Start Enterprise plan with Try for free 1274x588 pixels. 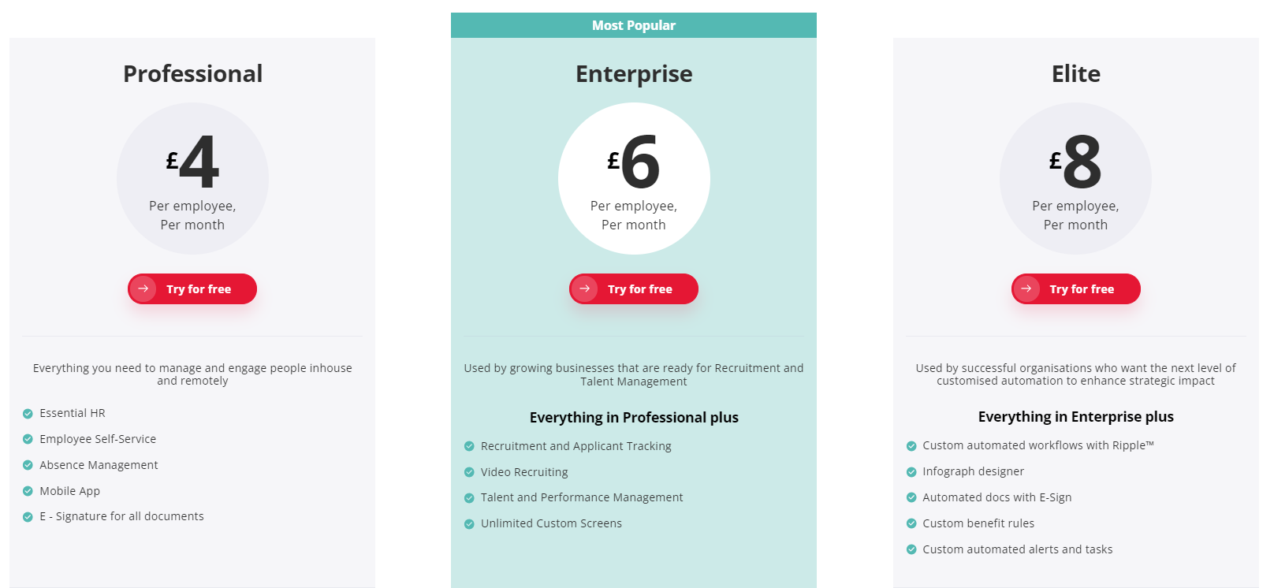634,288
